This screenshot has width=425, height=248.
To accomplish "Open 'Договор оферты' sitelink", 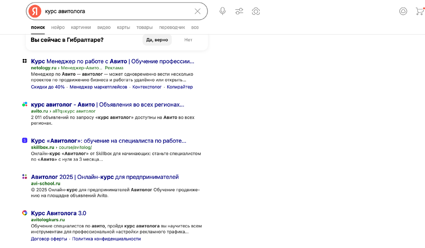I will coord(49,239).
